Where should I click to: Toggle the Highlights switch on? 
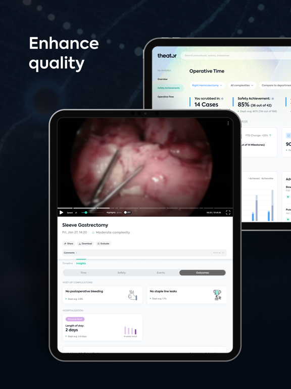(127, 212)
